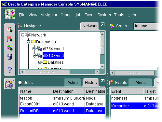162x122 pixels.
Task: Open the Help menu
Action: point(132,15)
